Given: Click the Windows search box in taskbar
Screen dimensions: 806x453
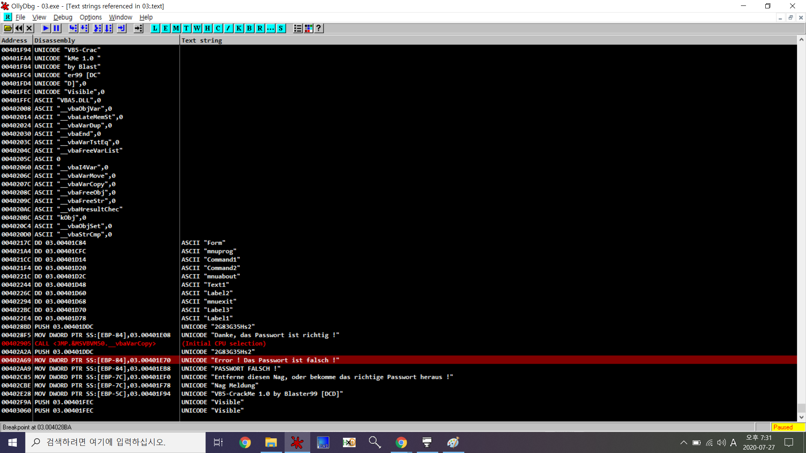Looking at the screenshot, I should 115,442.
